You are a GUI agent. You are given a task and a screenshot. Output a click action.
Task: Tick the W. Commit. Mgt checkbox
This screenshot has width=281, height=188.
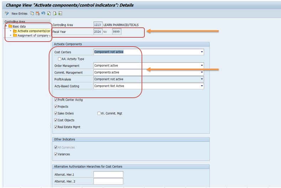99,113
